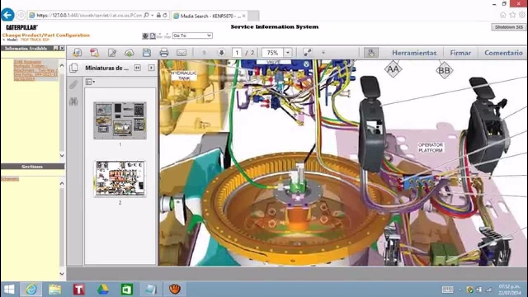Open the binoculars search panel
This screenshot has width=528, height=297.
pyautogui.click(x=73, y=102)
